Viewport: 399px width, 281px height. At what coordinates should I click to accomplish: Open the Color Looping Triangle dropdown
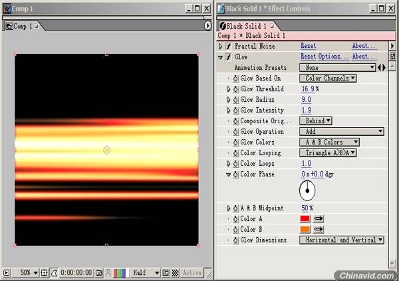(328, 153)
